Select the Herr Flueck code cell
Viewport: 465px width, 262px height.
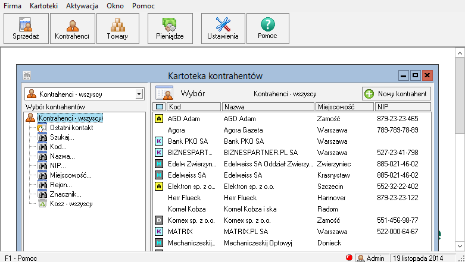(x=184, y=198)
